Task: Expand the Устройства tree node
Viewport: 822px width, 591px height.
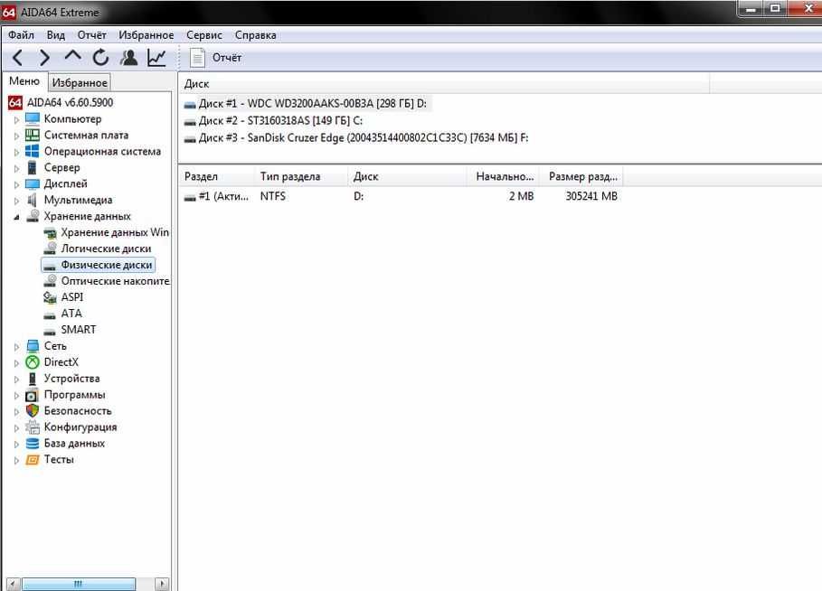Action: (x=16, y=380)
